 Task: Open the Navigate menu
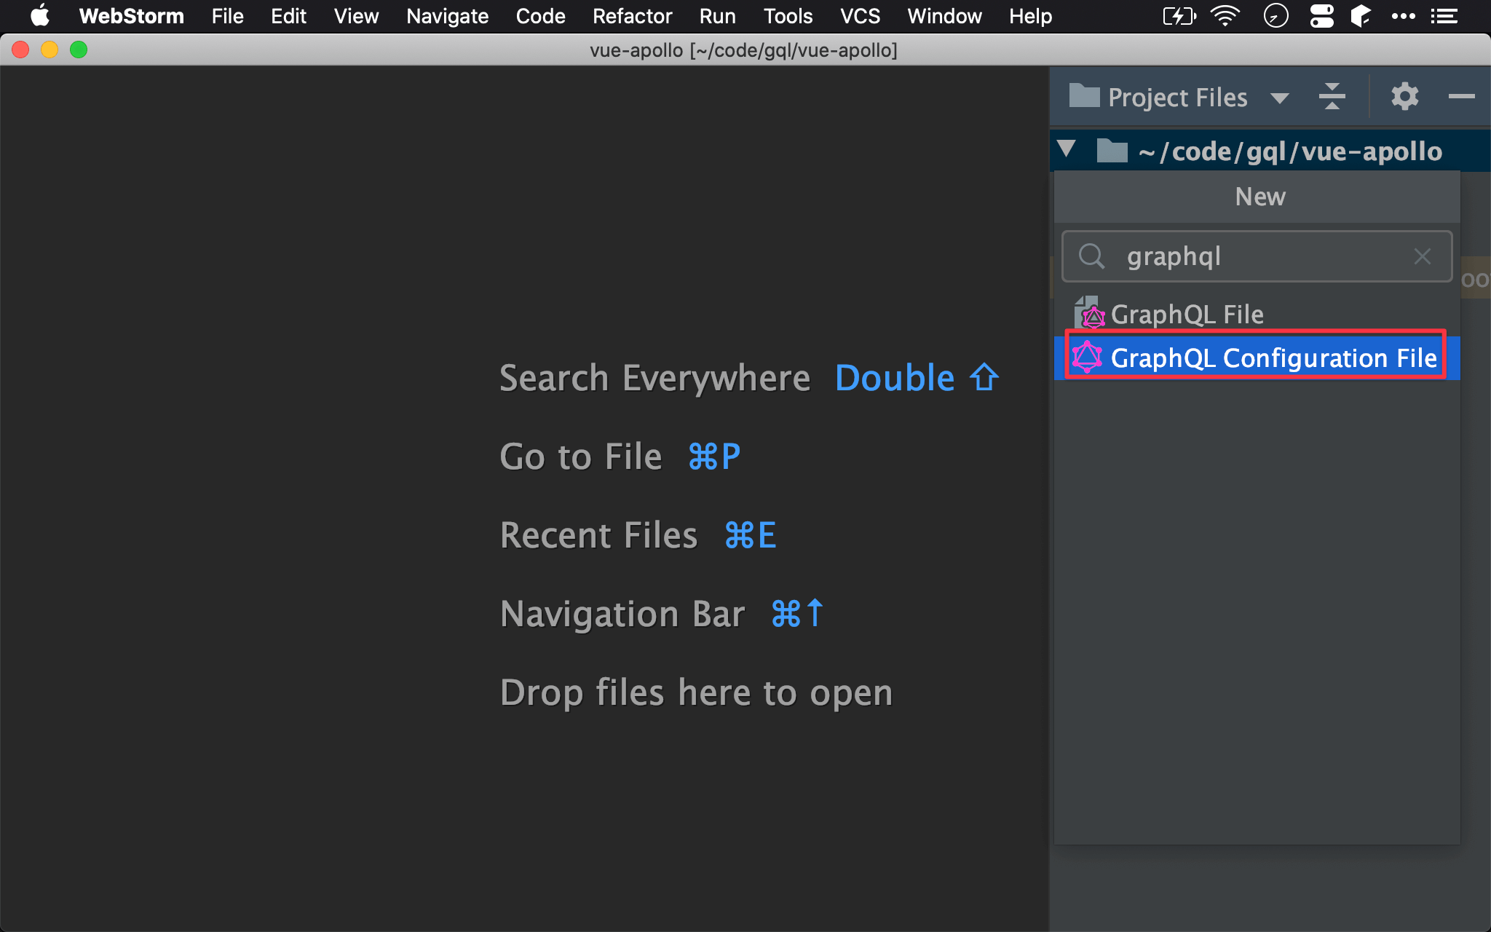point(447,16)
